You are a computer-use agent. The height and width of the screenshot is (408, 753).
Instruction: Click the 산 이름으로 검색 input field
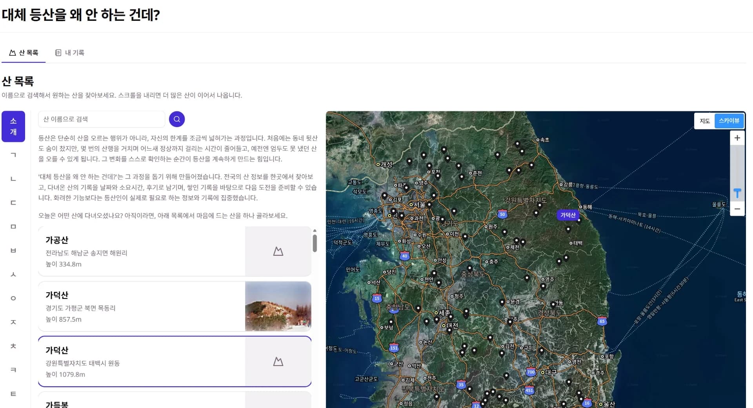point(102,119)
